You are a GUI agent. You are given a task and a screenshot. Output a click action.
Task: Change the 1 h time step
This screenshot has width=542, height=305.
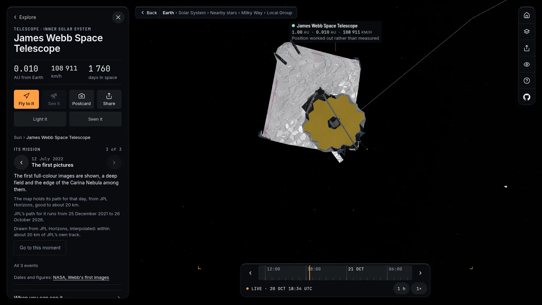401,289
